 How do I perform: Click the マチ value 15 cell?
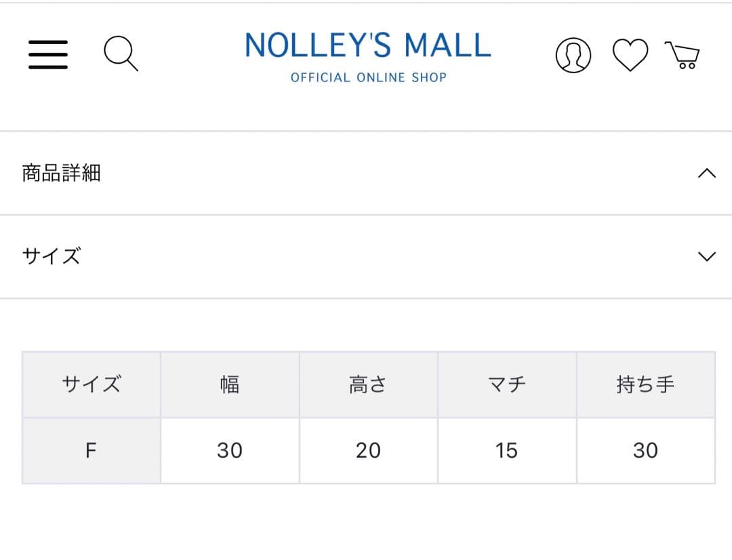(507, 449)
